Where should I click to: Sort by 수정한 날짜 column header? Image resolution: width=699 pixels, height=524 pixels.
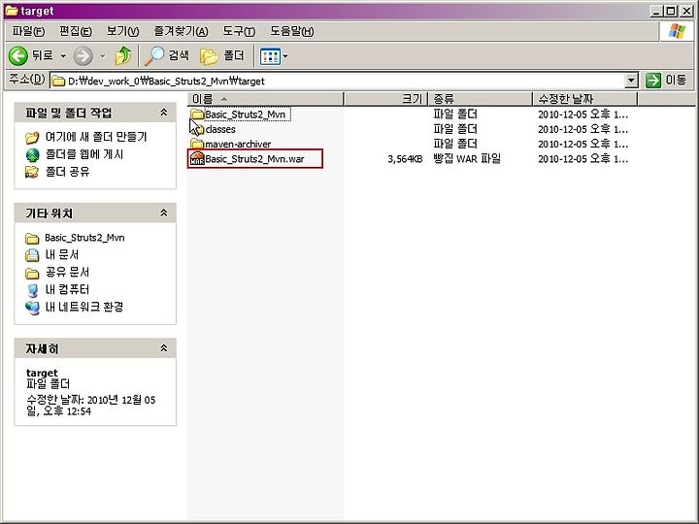click(585, 99)
